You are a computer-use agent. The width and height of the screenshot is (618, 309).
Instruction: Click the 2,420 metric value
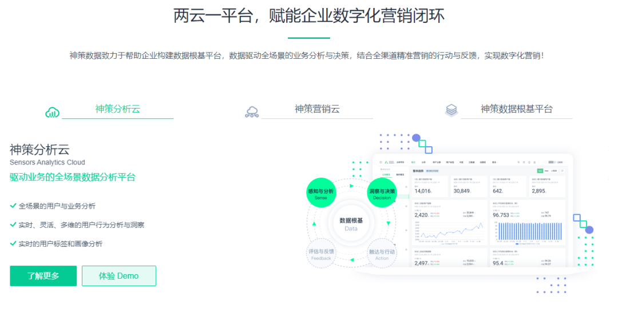tap(421, 215)
